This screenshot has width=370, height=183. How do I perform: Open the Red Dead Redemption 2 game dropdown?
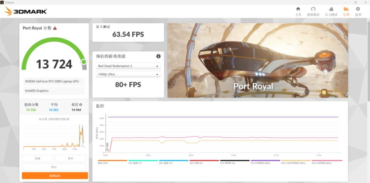coord(128,66)
